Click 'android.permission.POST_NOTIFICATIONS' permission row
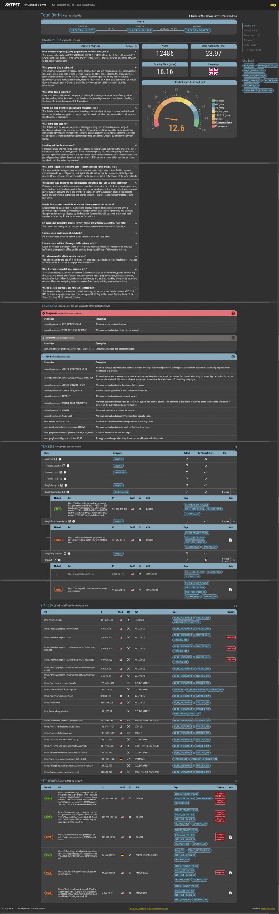The height and width of the screenshot is (914, 279). pos(139,325)
